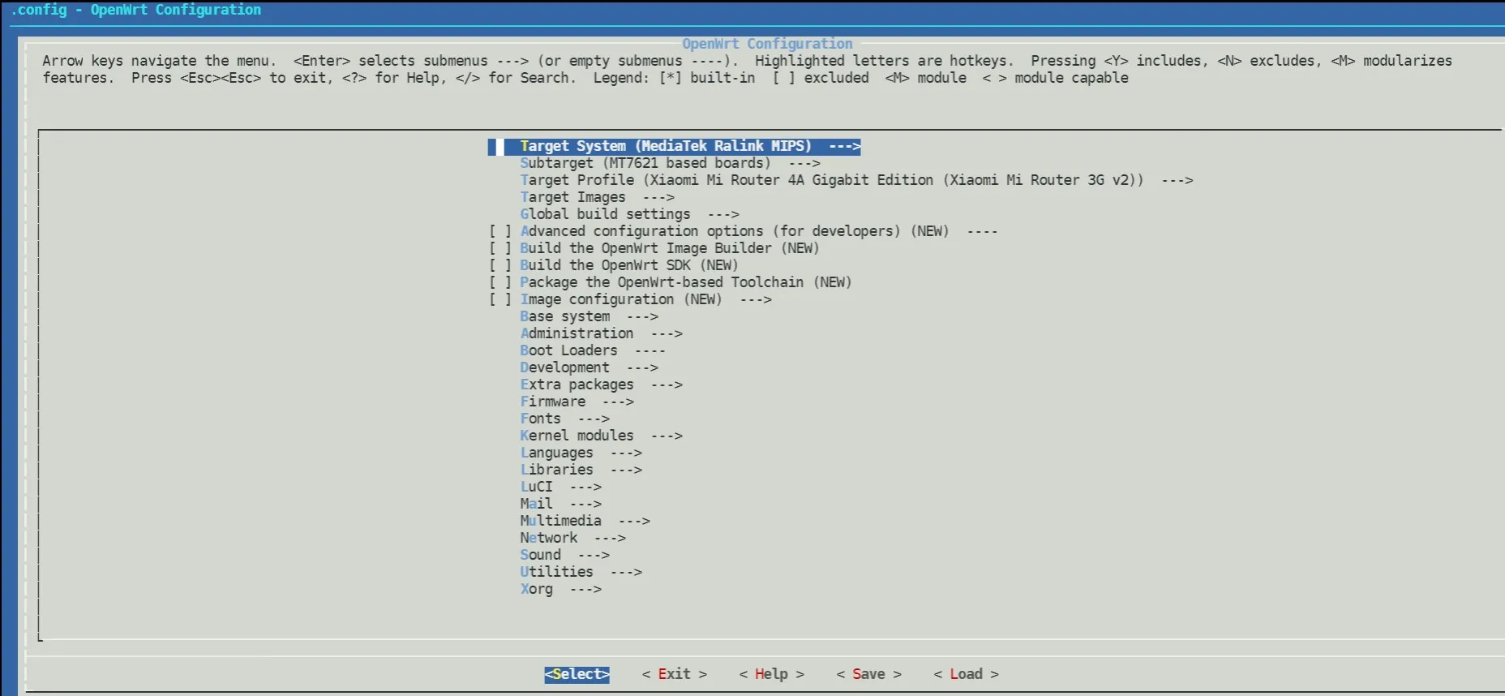Open the Target Images submenu

coord(597,197)
